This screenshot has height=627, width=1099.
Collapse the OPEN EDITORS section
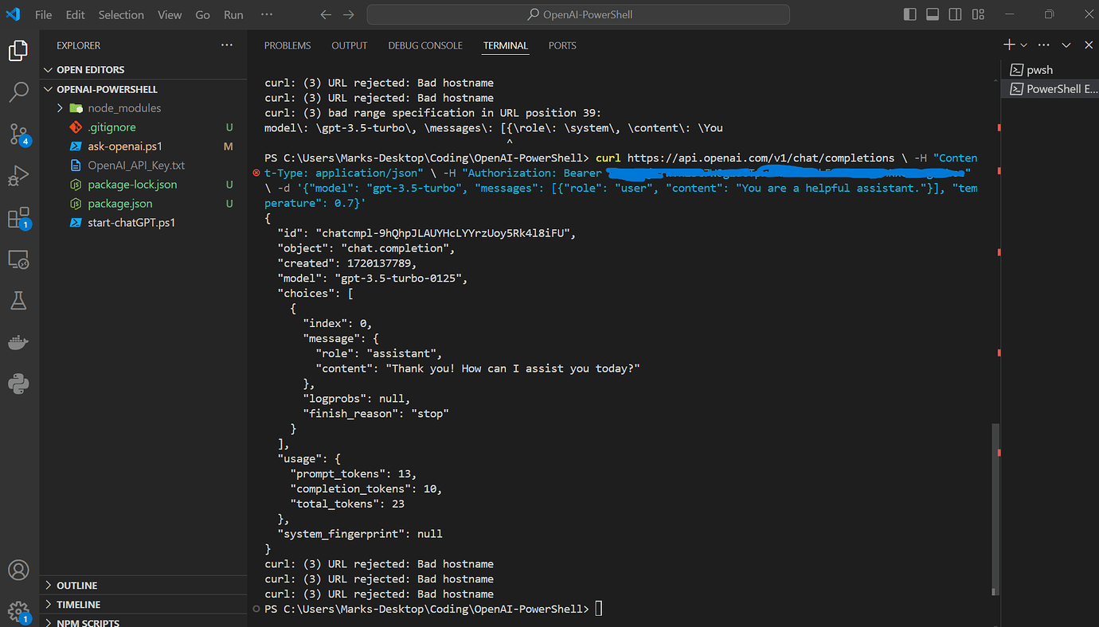pos(143,70)
